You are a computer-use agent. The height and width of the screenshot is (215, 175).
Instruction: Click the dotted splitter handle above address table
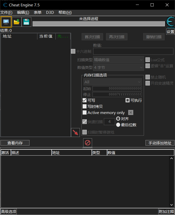point(87,148)
